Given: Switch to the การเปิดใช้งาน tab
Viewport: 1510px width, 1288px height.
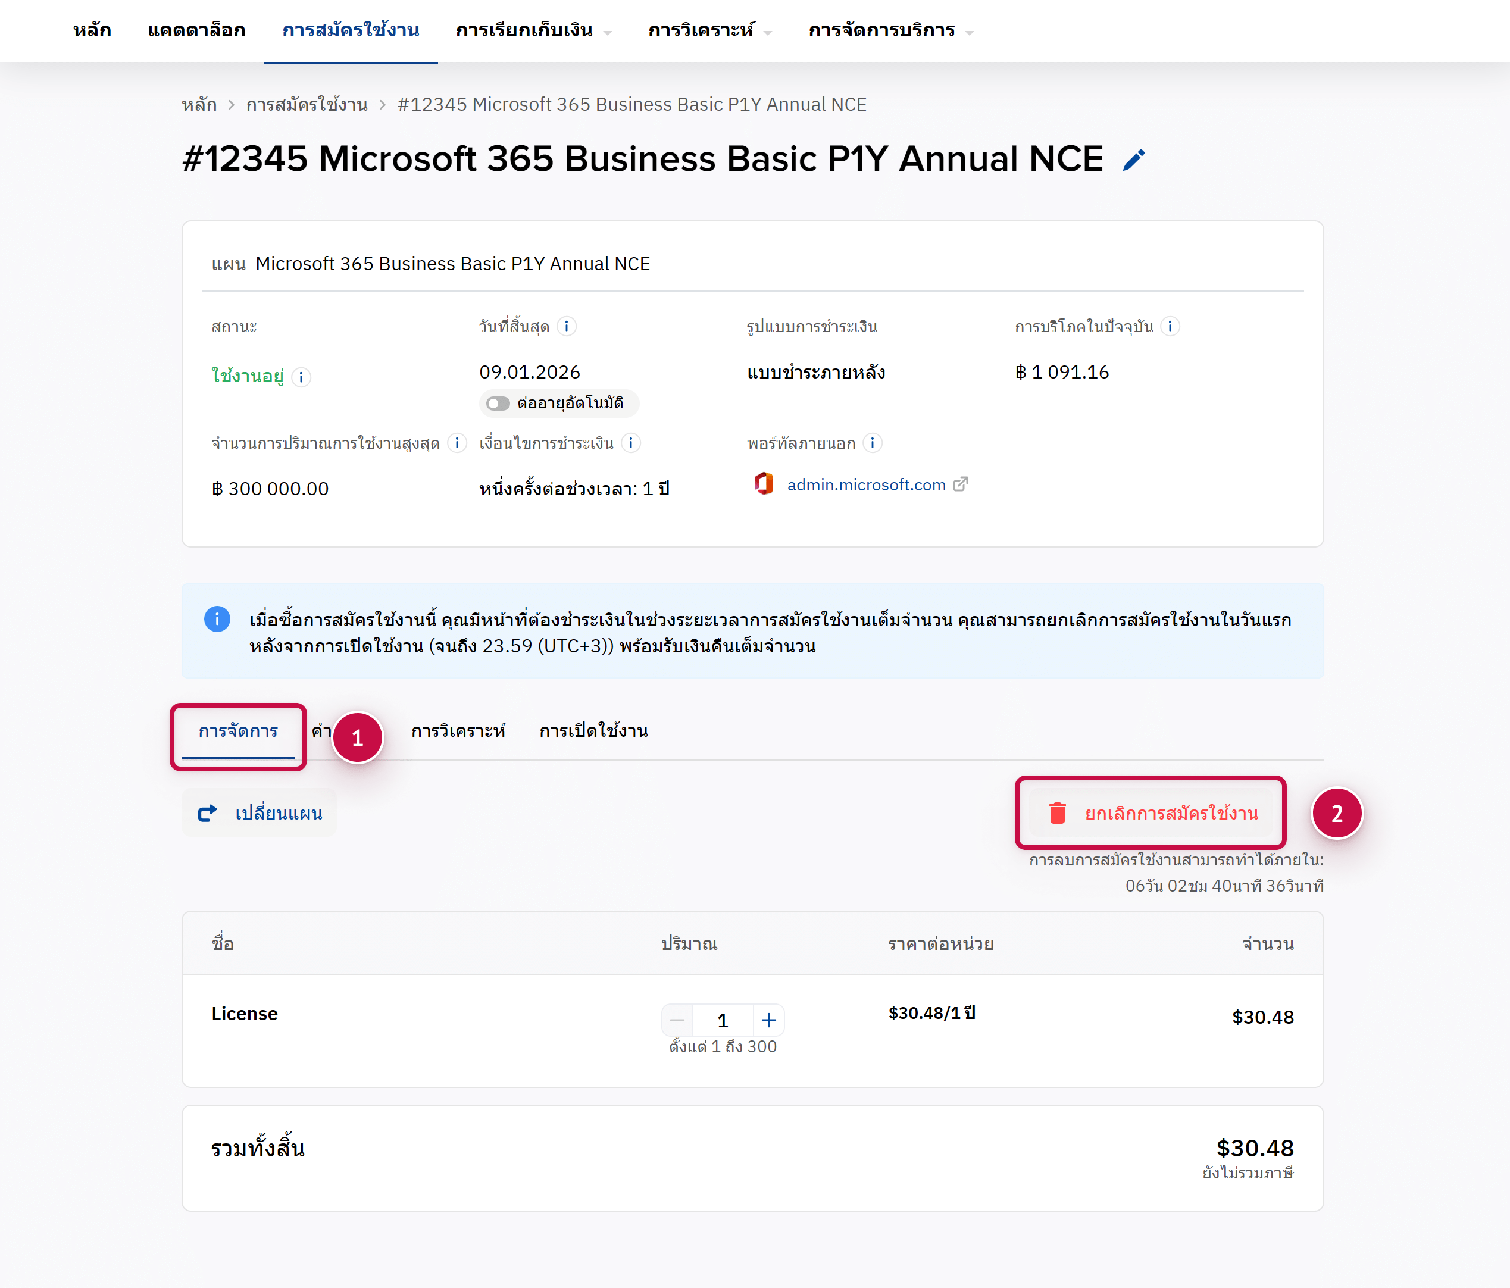Looking at the screenshot, I should tap(593, 731).
